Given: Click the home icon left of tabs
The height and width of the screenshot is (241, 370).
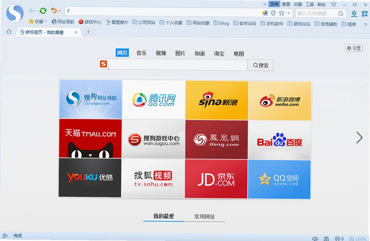Looking at the screenshot, I should (9, 32).
